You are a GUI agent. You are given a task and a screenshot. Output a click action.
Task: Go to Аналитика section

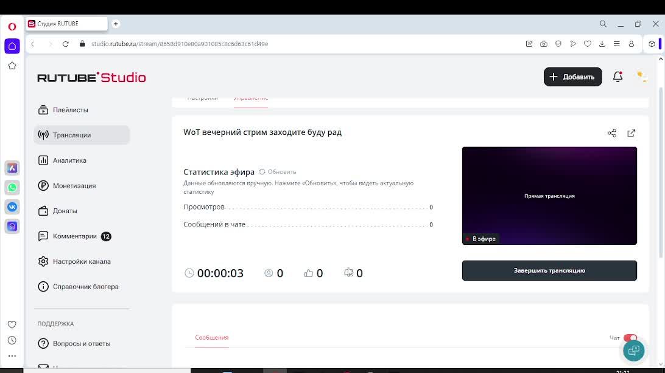(x=82, y=160)
